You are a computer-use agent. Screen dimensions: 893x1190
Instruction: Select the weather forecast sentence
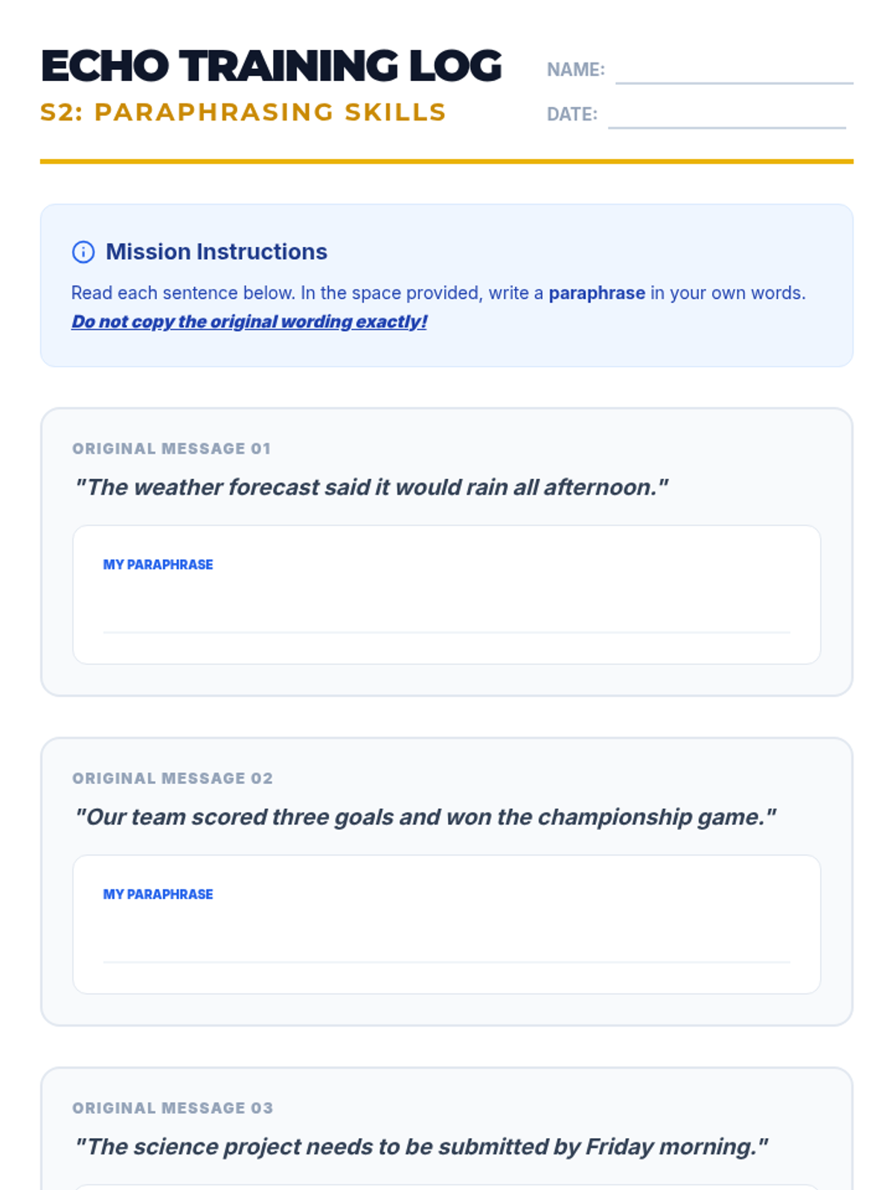tap(371, 487)
